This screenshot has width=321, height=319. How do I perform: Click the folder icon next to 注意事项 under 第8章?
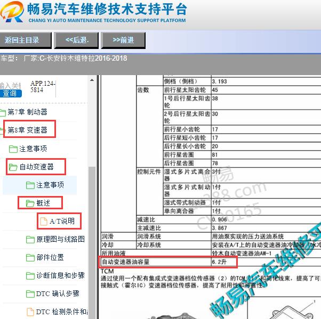[x=13, y=149]
